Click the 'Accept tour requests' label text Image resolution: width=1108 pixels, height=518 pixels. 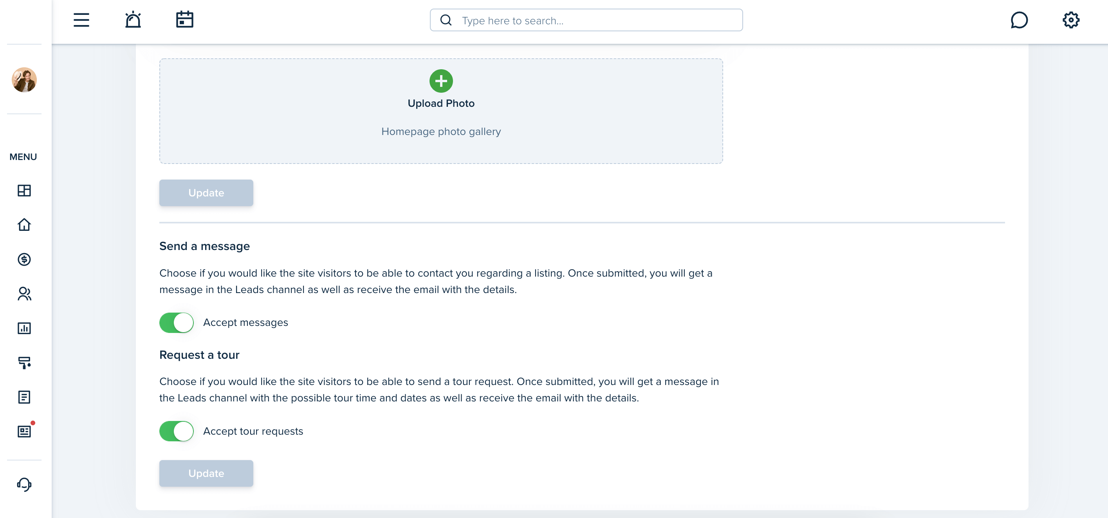253,431
